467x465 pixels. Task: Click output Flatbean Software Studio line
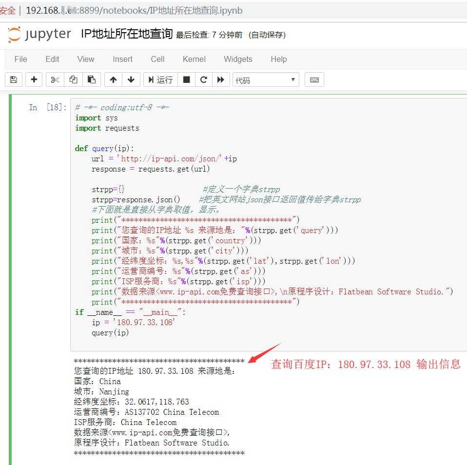pos(152,443)
